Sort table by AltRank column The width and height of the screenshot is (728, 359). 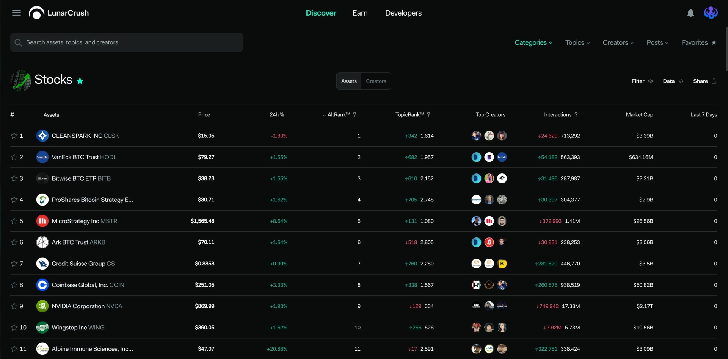(x=336, y=115)
